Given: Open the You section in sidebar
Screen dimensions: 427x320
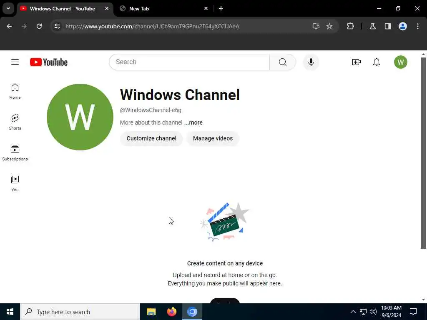Looking at the screenshot, I should click(15, 184).
